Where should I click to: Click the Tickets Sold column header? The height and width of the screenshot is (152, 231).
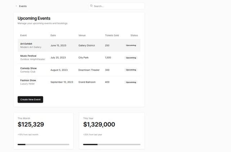(112, 35)
